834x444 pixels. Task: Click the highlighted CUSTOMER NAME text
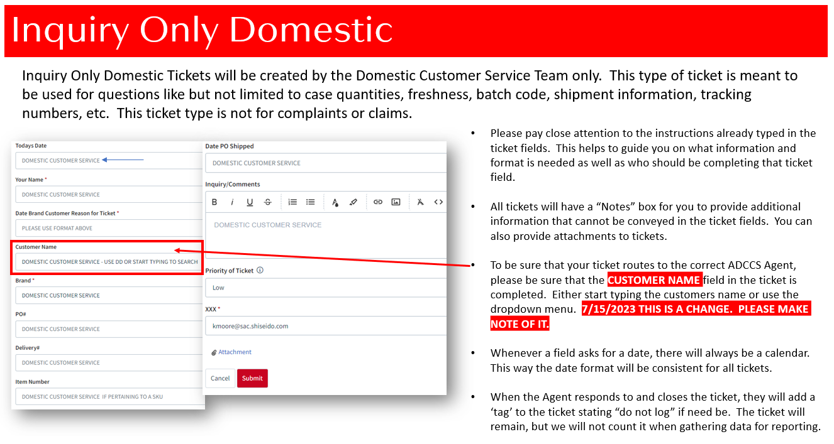click(654, 280)
